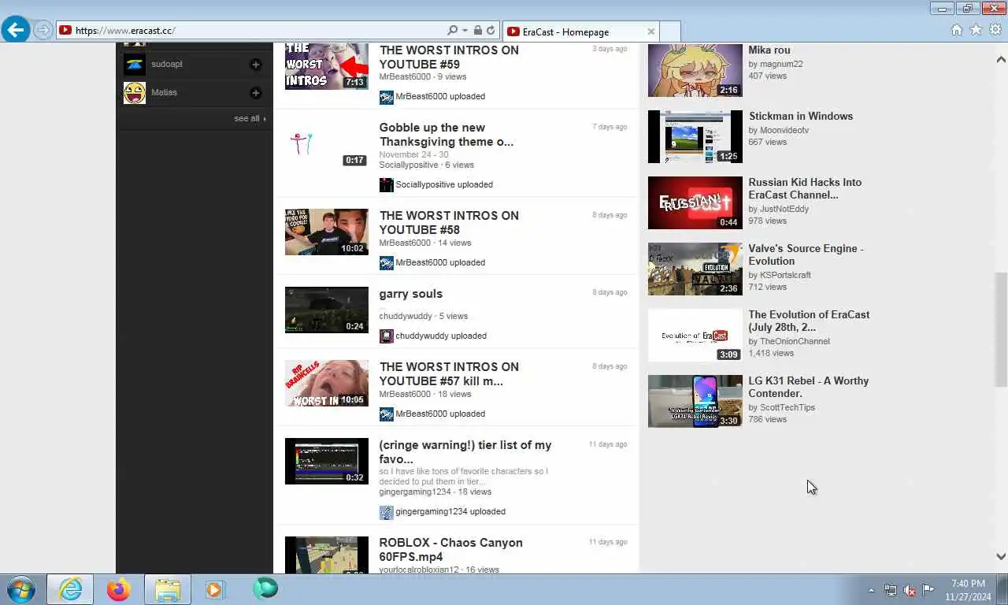1008x605 pixels.
Task: Subscribe to Matias with plus icon
Action: point(255,92)
